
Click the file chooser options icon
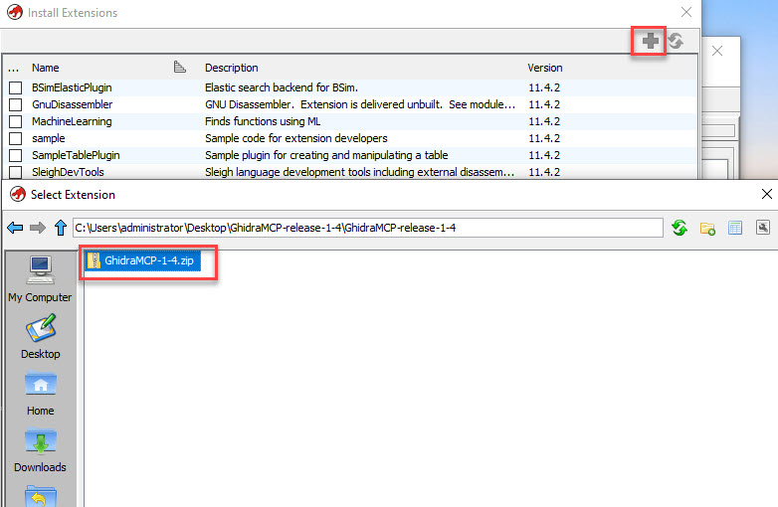(763, 228)
